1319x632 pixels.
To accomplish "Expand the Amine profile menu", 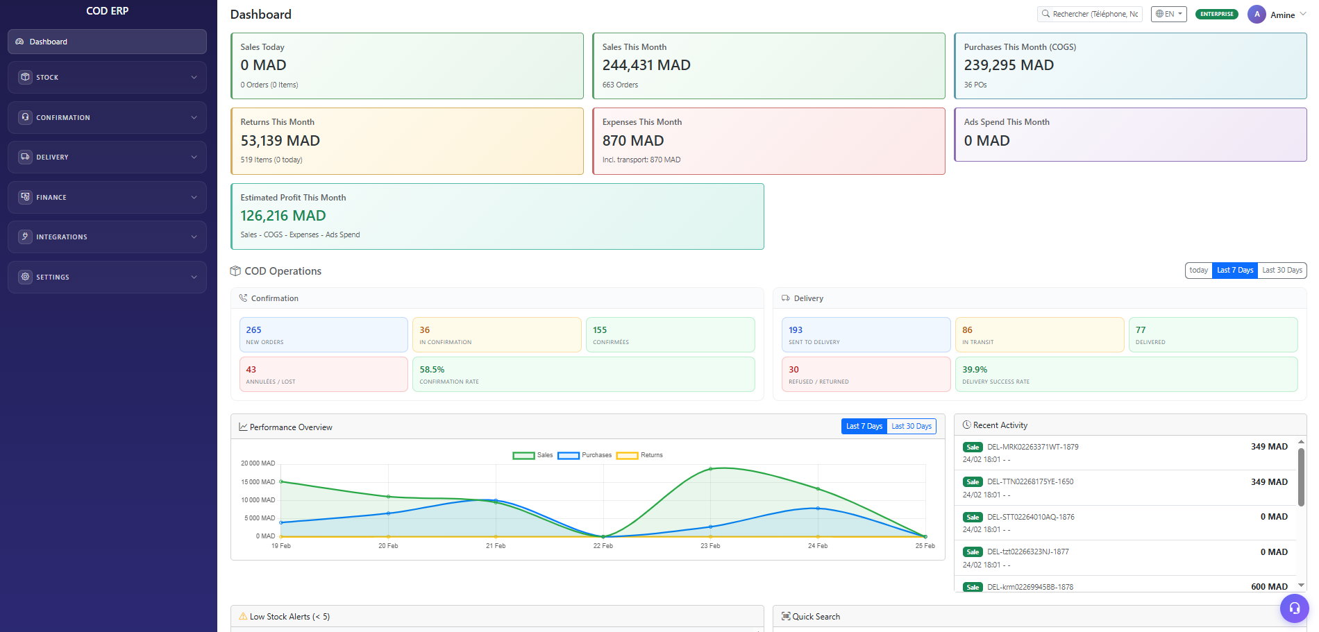I will click(1282, 14).
